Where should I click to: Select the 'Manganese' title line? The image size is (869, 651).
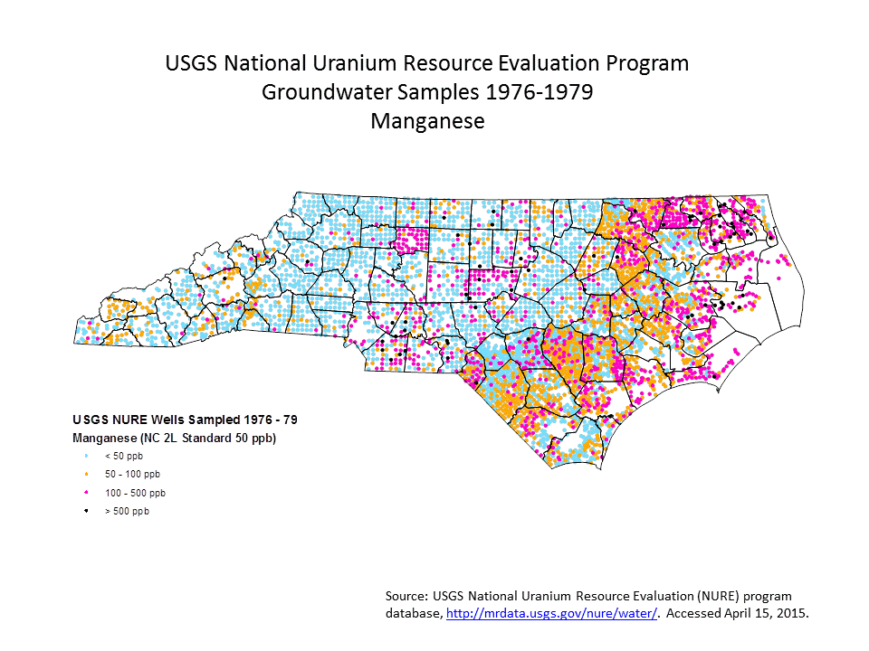pos(425,120)
